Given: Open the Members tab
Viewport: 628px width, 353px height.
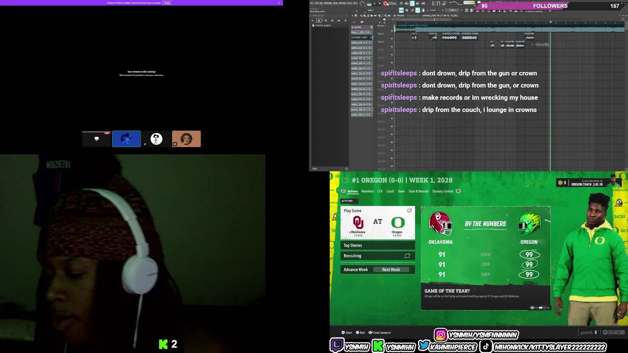Looking at the screenshot, I should tap(367, 191).
